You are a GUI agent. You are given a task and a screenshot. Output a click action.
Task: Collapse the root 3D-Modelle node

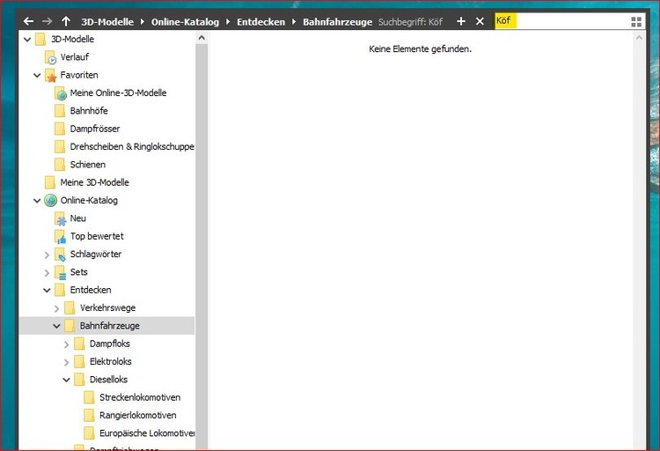click(27, 40)
